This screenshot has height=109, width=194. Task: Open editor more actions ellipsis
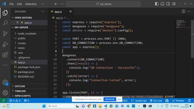189,12
